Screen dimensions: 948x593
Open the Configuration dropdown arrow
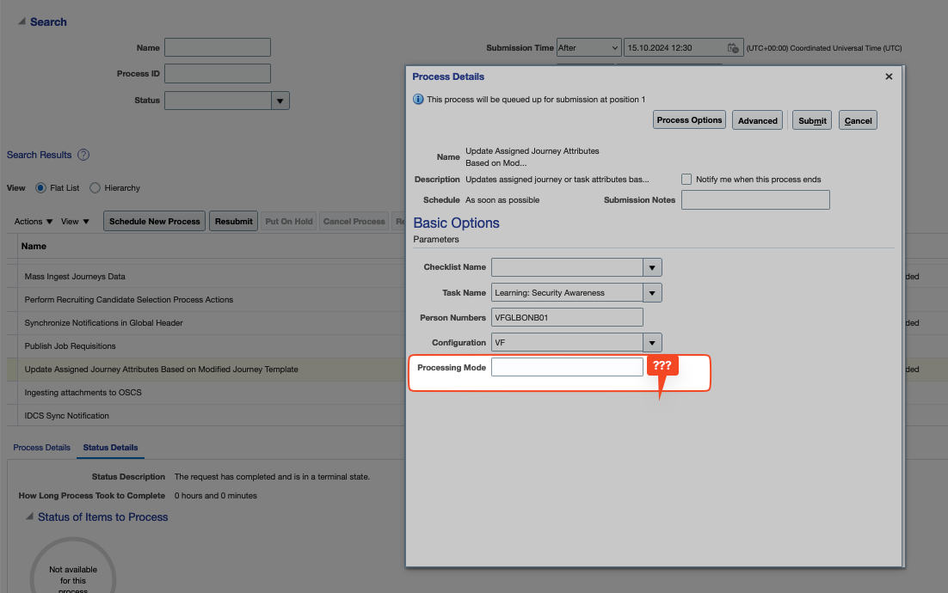651,342
